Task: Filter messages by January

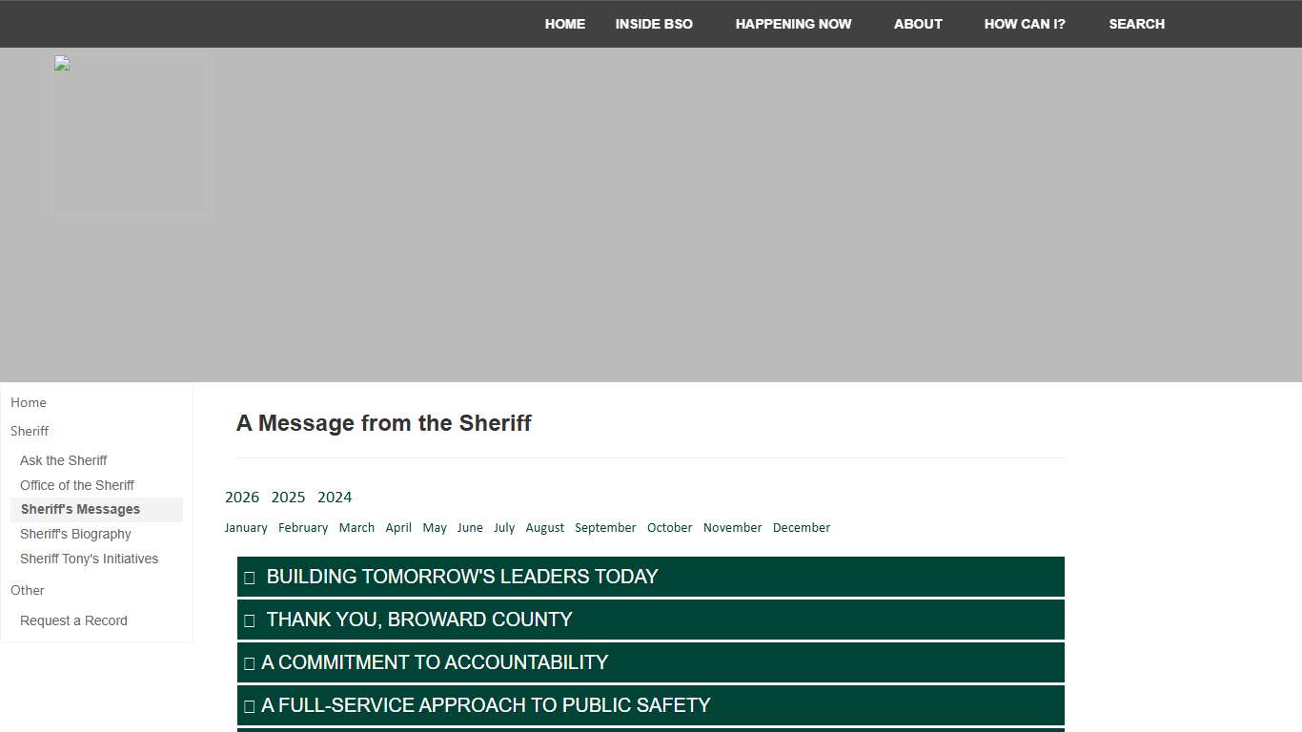Action: point(246,527)
